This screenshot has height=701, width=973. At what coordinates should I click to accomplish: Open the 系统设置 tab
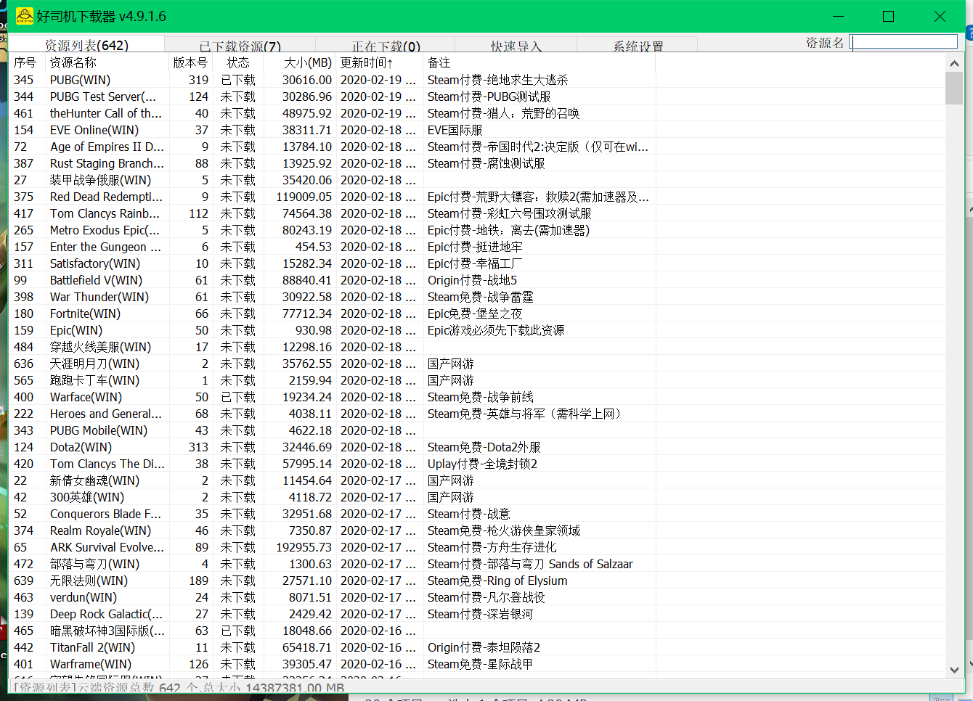(638, 46)
